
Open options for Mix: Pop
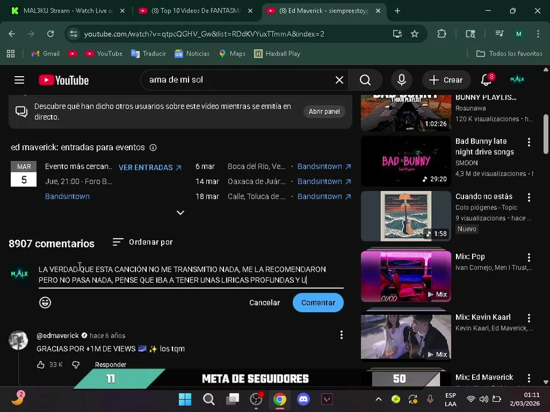click(529, 257)
